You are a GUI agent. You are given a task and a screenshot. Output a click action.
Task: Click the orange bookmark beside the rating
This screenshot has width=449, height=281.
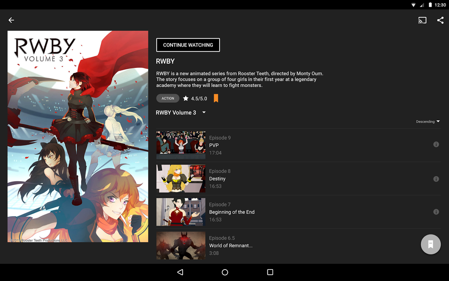tap(216, 98)
